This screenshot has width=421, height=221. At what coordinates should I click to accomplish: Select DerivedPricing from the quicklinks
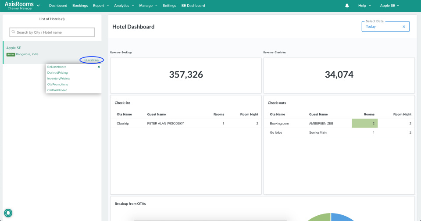[57, 72]
